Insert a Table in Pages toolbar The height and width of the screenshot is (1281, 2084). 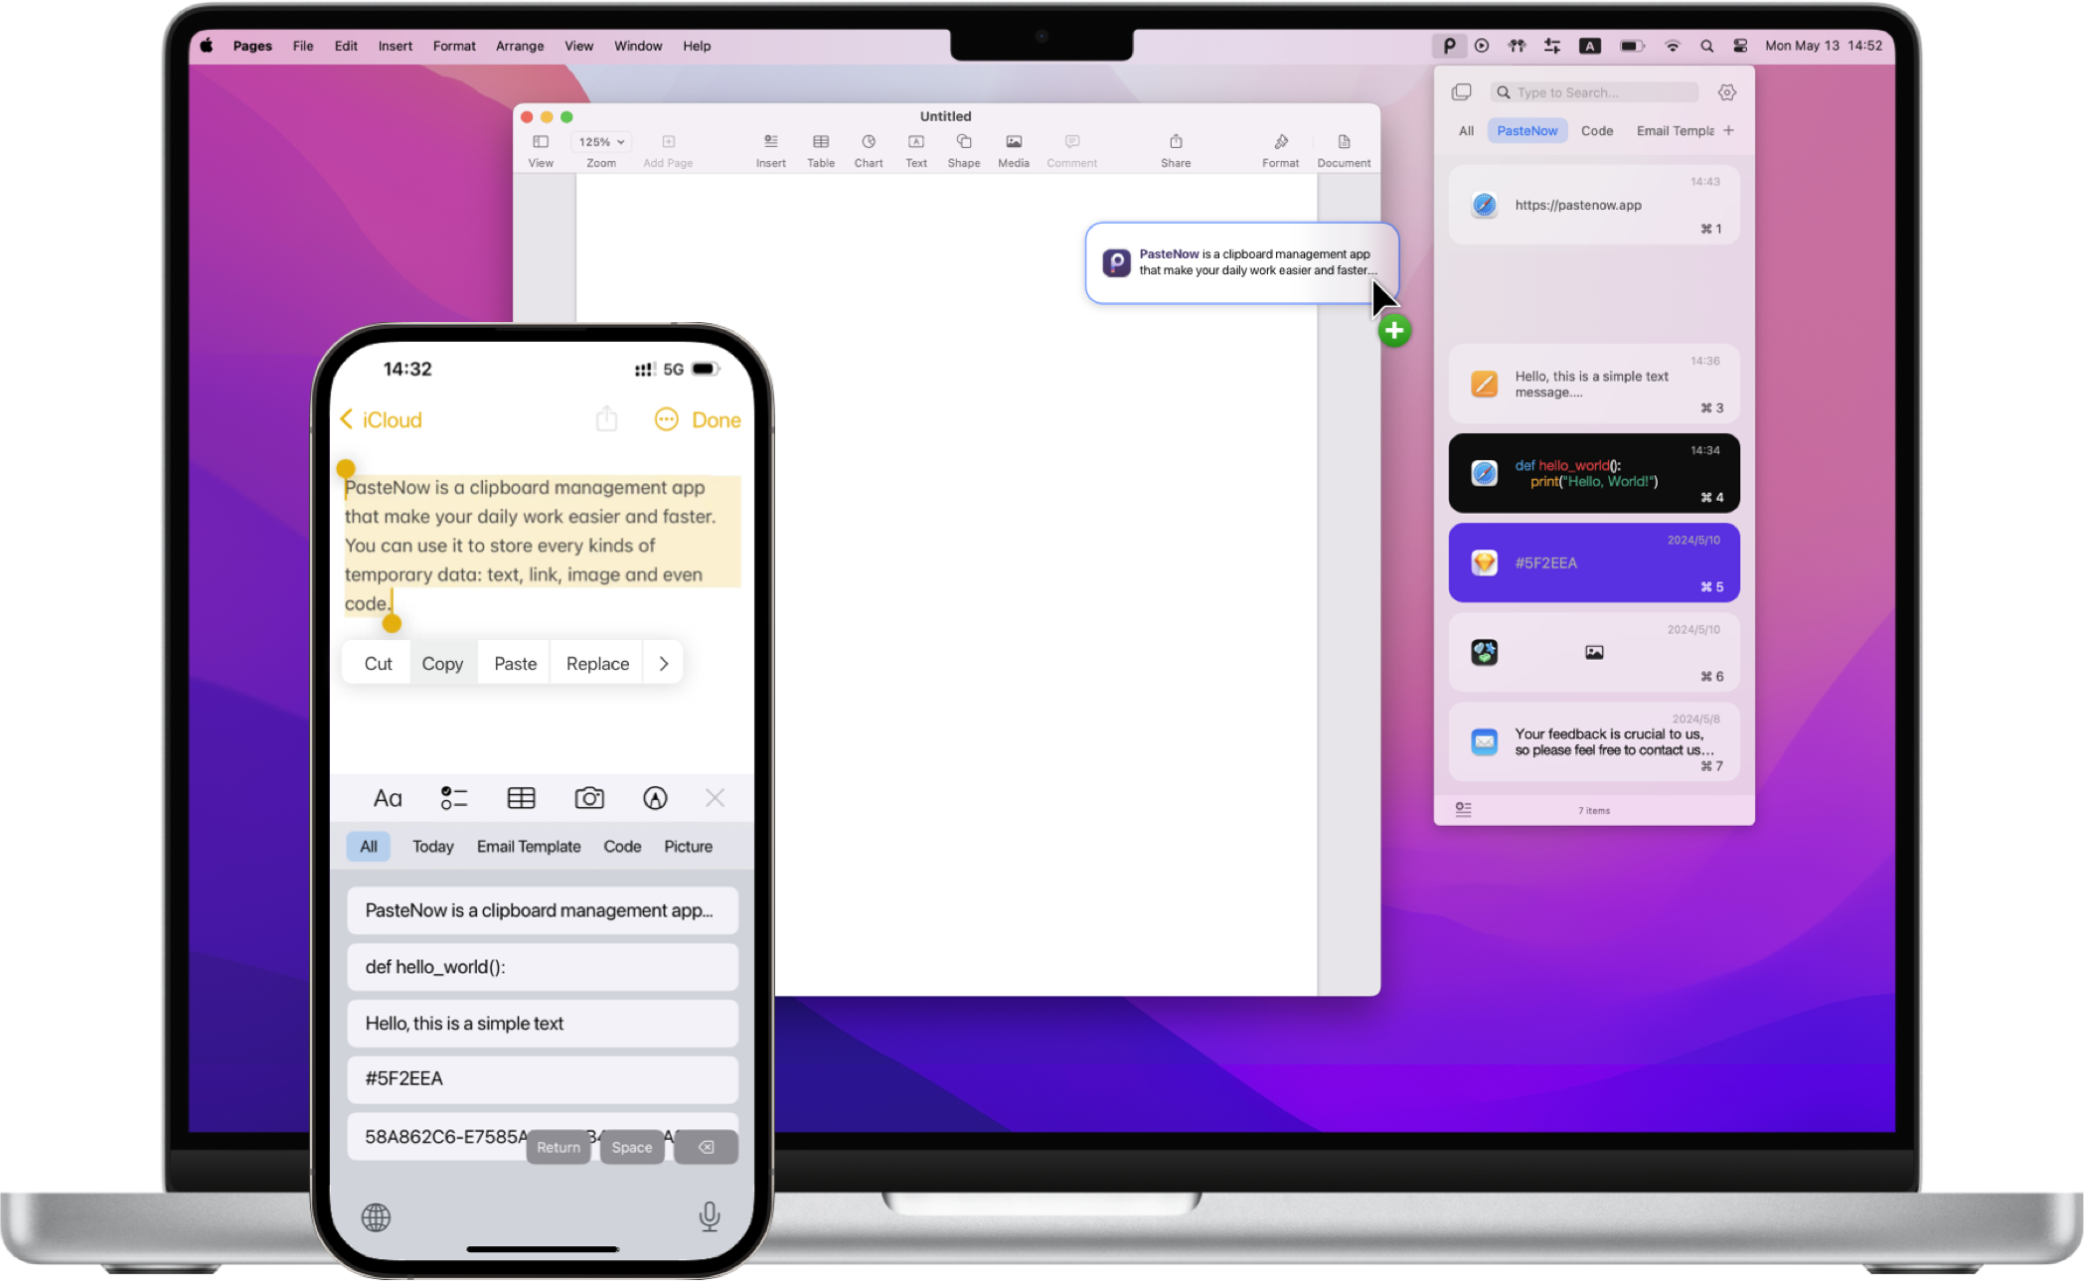click(x=820, y=149)
